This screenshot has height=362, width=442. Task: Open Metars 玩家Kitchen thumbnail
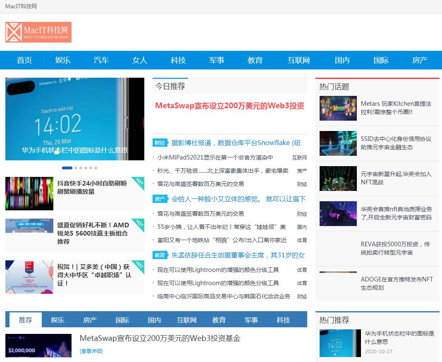pos(338,108)
